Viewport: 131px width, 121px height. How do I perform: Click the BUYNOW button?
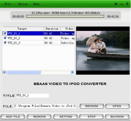[117, 117]
